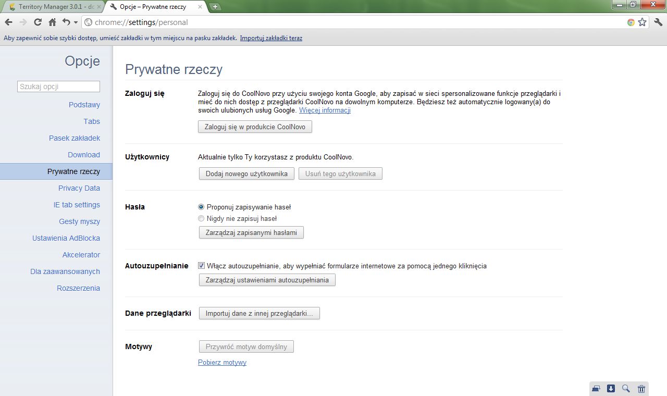The height and width of the screenshot is (396, 667).
Task: Click Więcej informacji link
Action: tap(325, 110)
